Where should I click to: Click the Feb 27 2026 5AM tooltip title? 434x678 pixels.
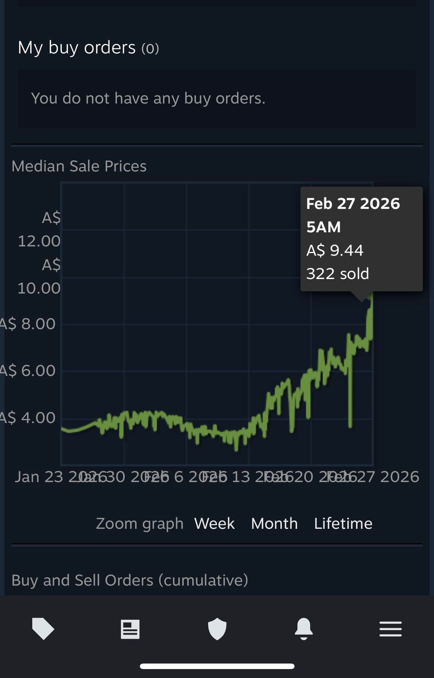(353, 215)
